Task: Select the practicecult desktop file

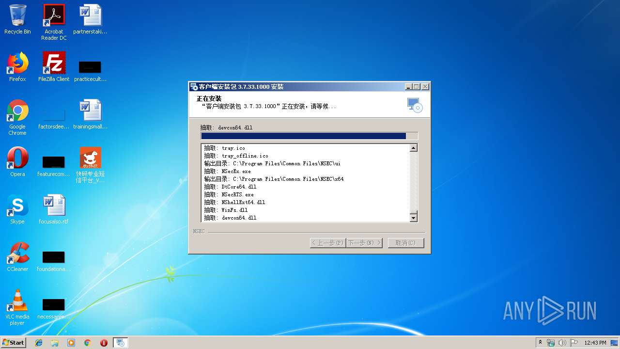Action: [x=90, y=71]
